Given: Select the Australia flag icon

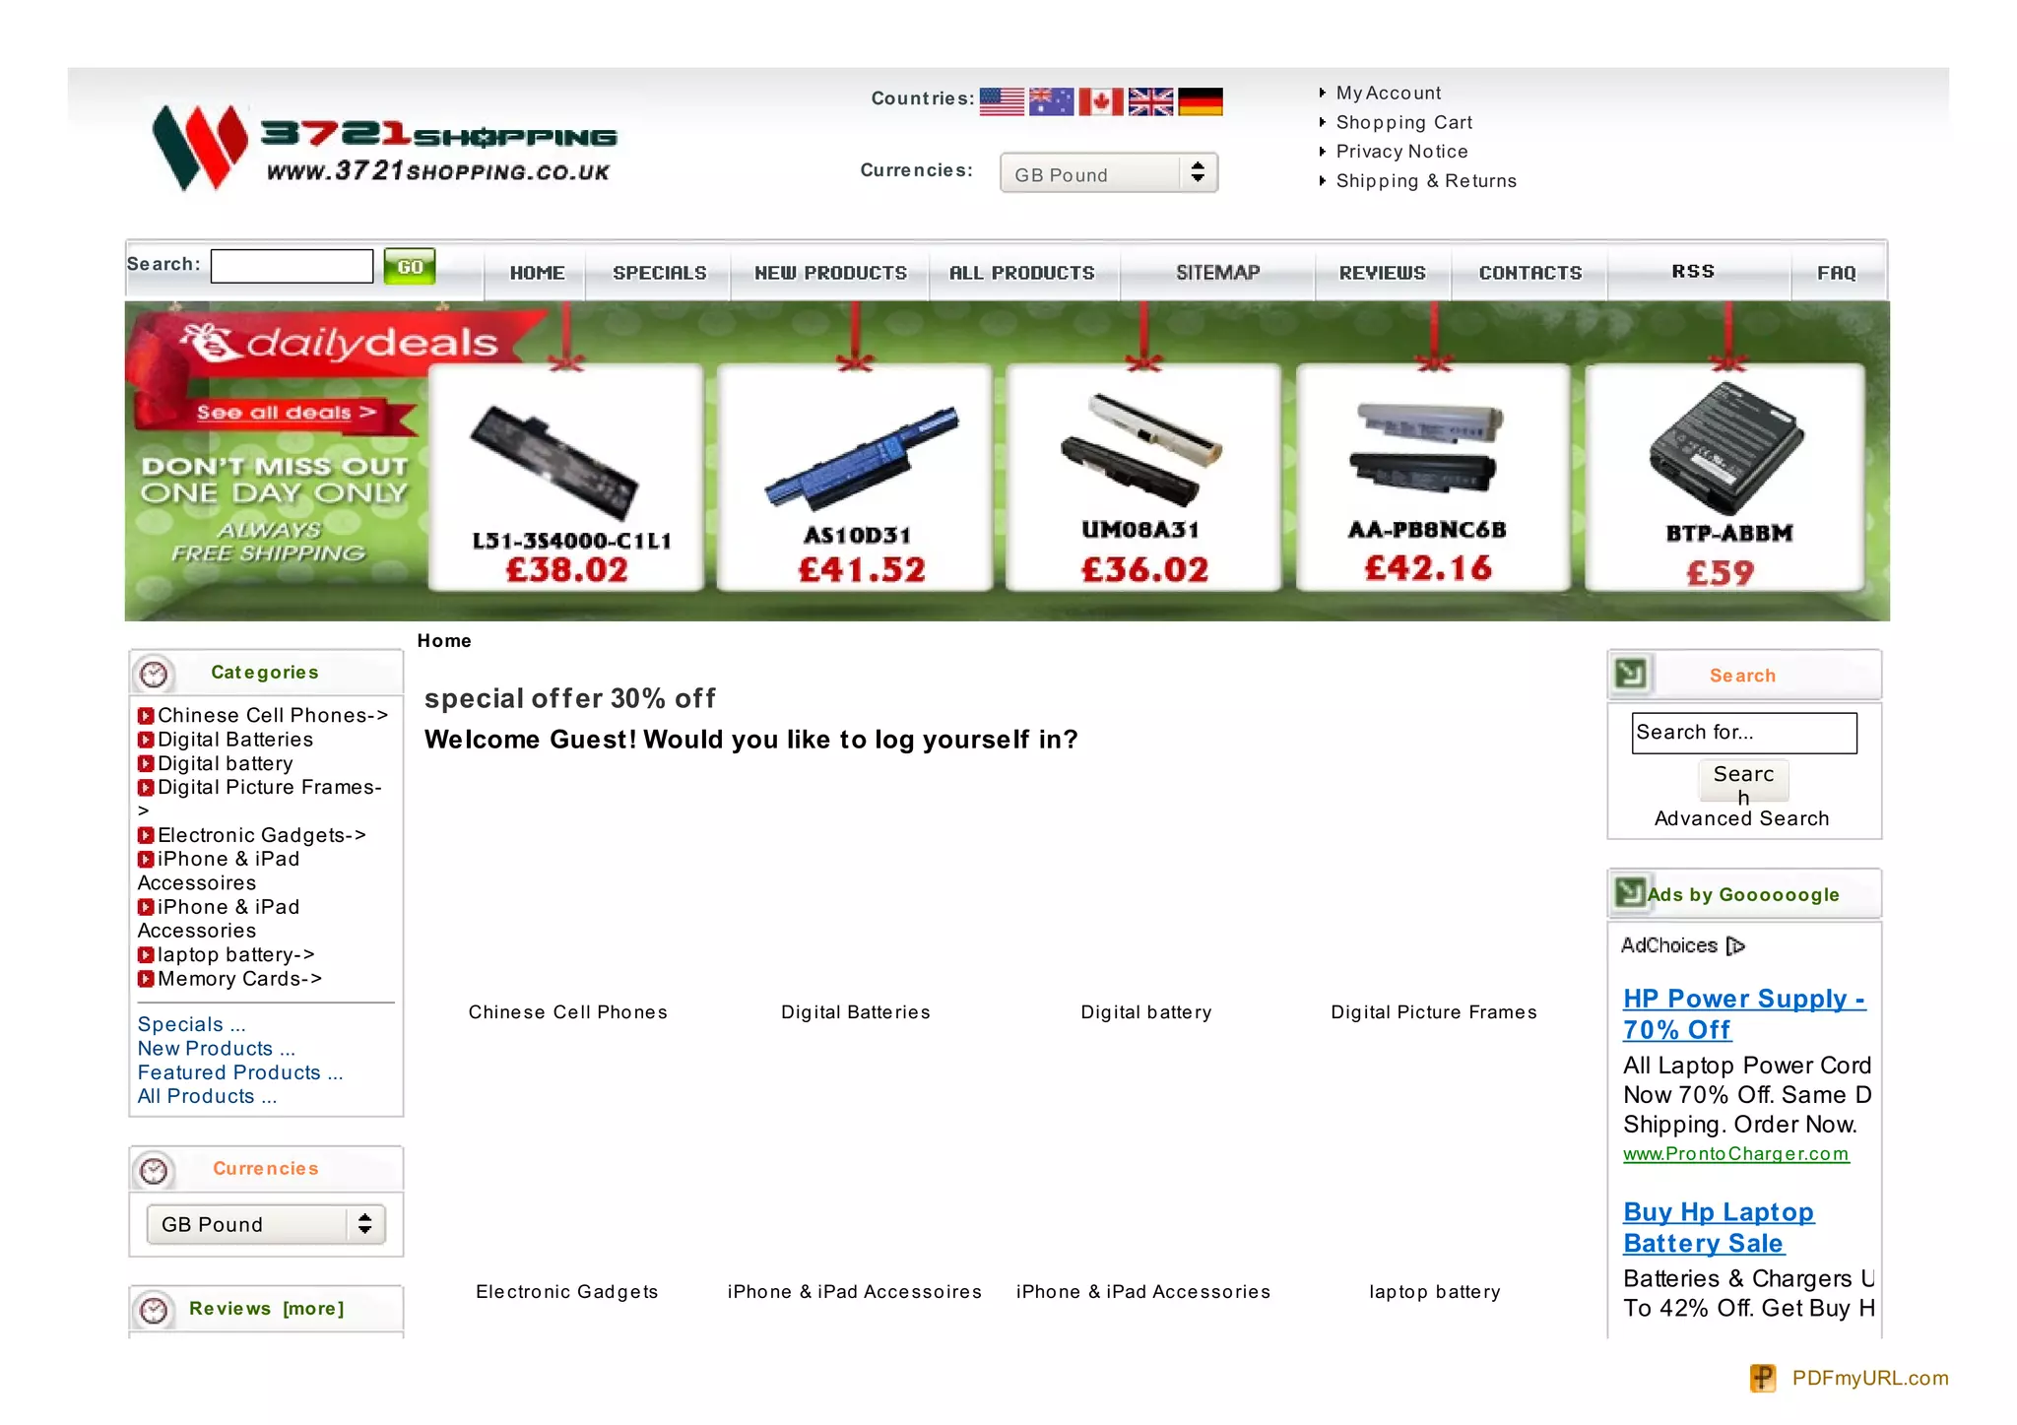Looking at the screenshot, I should click(x=1051, y=101).
